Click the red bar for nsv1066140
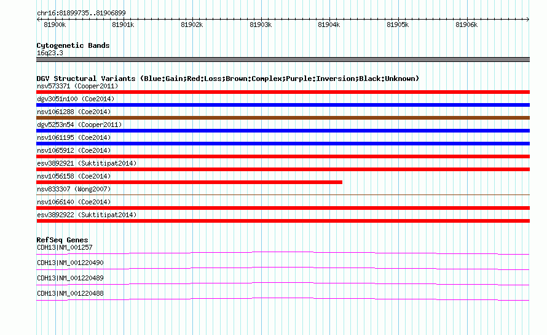Viewport: 547px width, 335px height. 283,208
